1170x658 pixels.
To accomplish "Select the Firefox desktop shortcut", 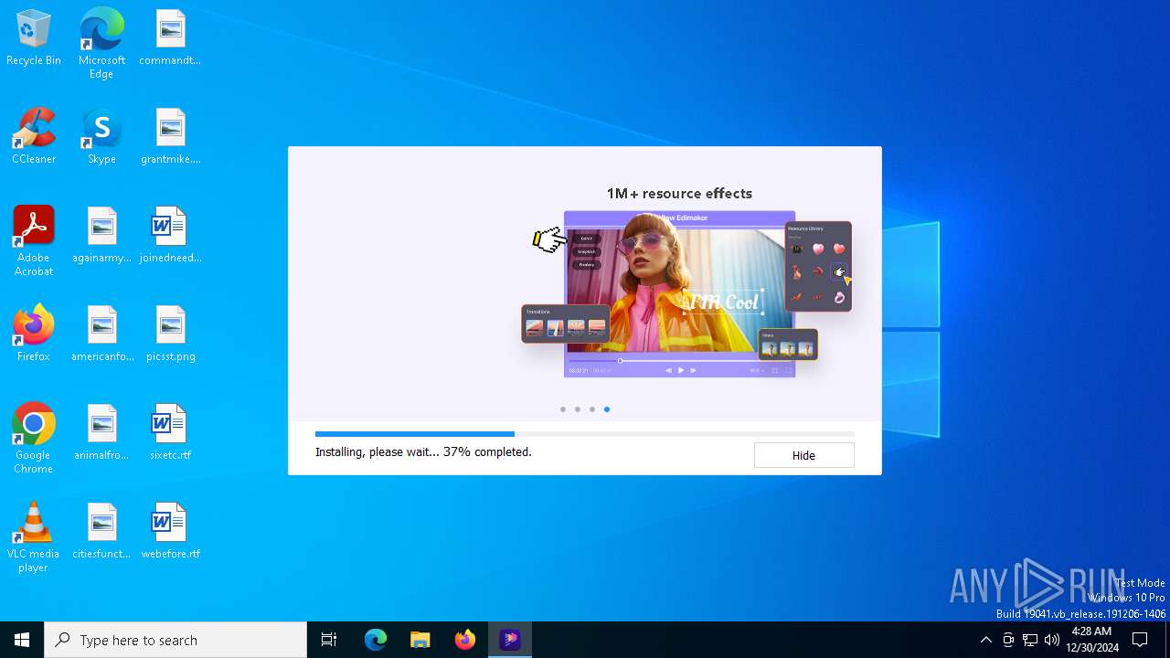I will coord(34,334).
